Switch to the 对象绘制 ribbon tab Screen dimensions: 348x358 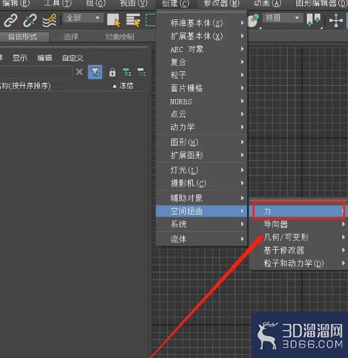[x=120, y=37]
